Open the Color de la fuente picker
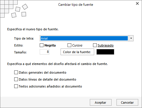 (77, 52)
